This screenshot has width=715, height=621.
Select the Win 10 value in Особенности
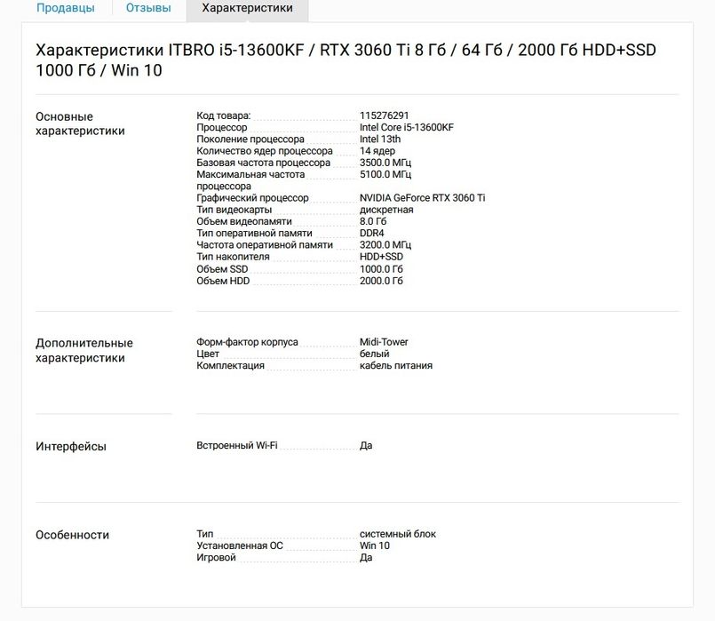(374, 545)
